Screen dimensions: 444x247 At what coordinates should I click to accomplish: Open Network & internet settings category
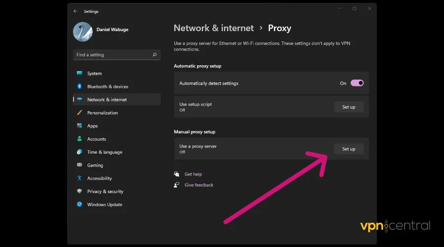(x=107, y=100)
